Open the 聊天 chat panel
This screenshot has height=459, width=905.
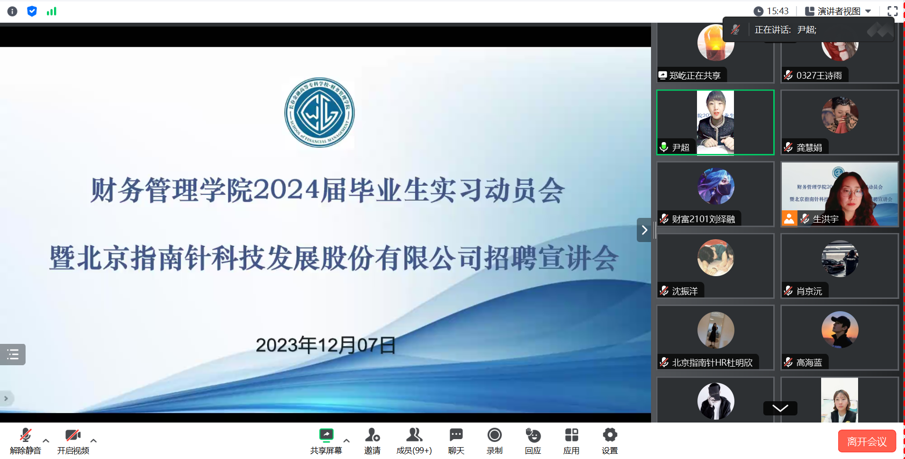click(x=456, y=441)
